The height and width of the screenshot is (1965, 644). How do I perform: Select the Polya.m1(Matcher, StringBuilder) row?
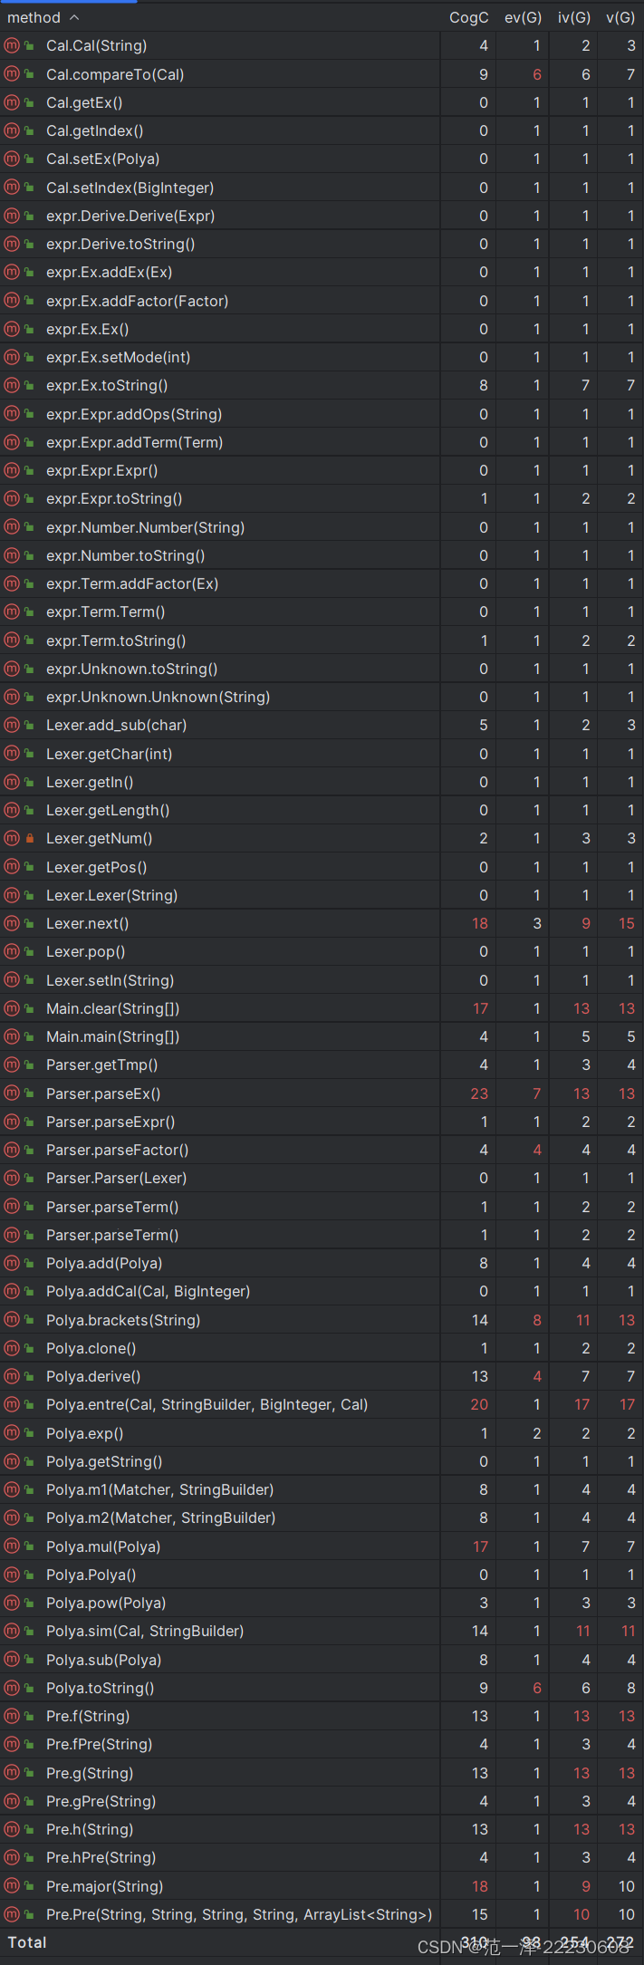[322, 1489]
